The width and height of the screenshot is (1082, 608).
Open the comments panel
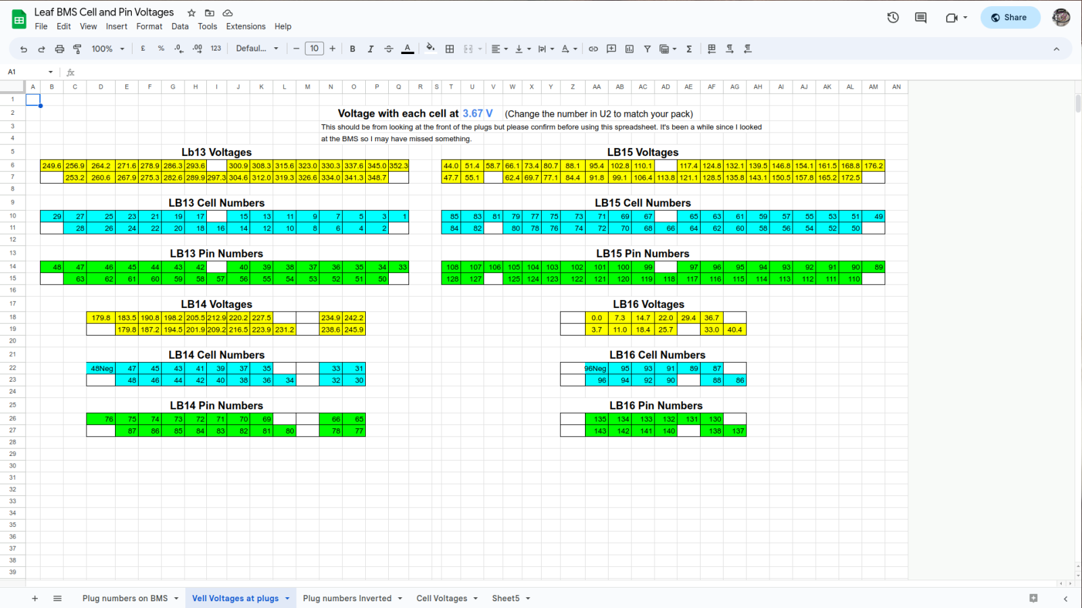pos(920,18)
